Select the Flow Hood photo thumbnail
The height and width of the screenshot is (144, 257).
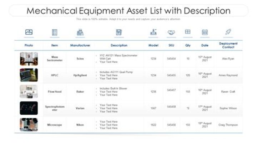tap(29, 92)
